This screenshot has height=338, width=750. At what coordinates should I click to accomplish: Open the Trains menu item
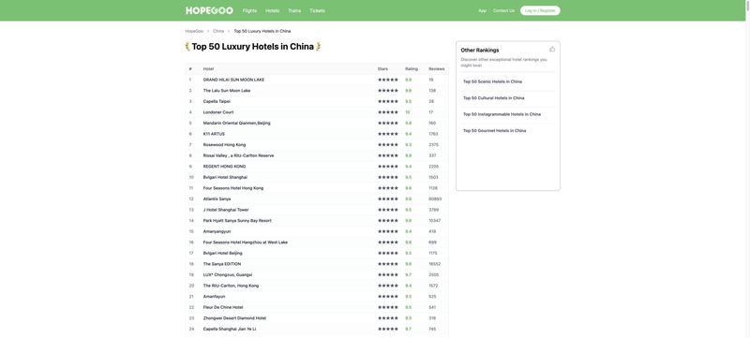tap(294, 10)
